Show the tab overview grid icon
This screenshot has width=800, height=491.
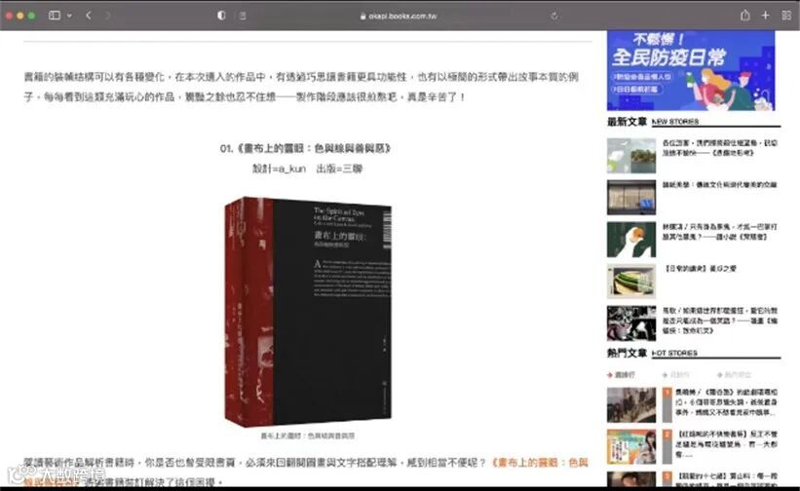[x=786, y=16]
